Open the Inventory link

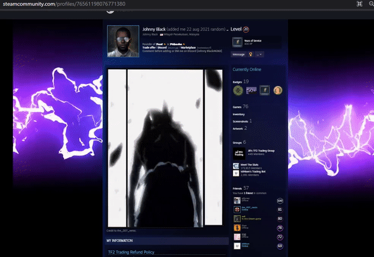(x=239, y=114)
